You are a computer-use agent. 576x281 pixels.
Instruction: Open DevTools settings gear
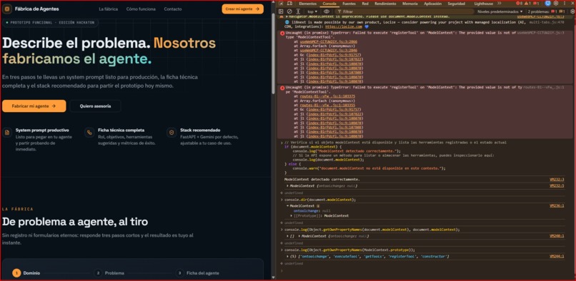point(556,4)
